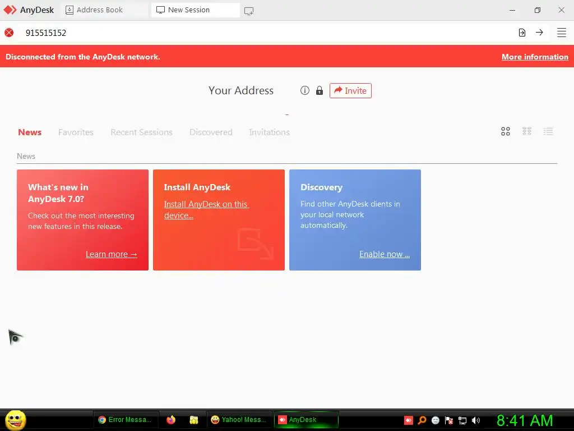Click the Disconnected from the AnyDesk network message
The image size is (574, 431).
point(83,57)
